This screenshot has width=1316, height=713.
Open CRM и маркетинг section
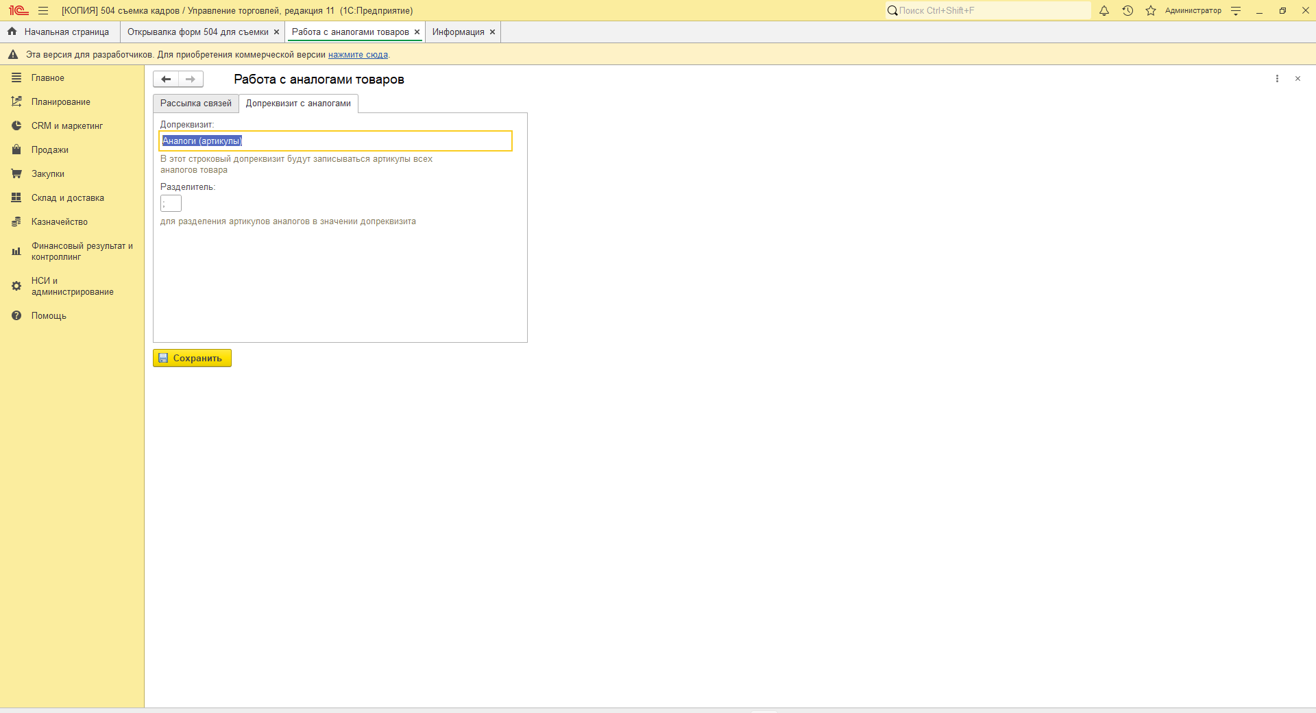pyautogui.click(x=72, y=126)
